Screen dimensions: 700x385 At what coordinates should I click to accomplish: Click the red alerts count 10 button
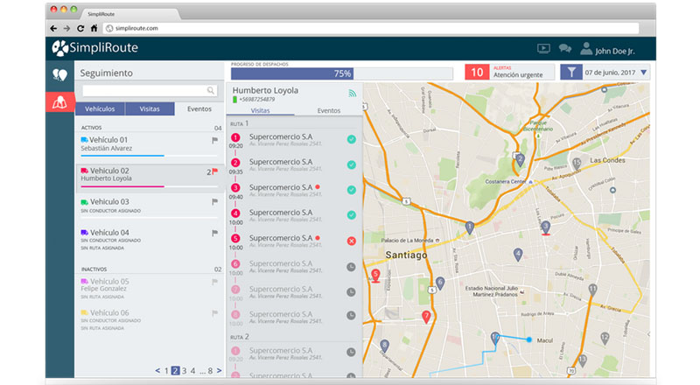click(x=478, y=73)
